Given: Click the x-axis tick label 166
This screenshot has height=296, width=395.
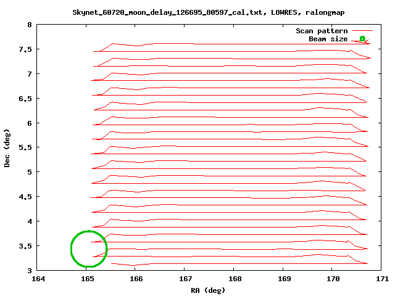Looking at the screenshot, I should pos(136,279).
